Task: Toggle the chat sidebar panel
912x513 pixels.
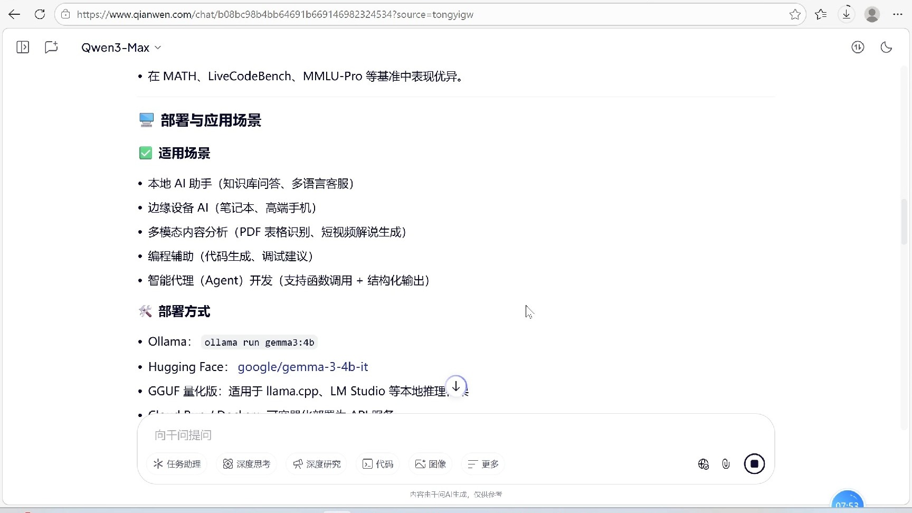Action: pyautogui.click(x=23, y=47)
